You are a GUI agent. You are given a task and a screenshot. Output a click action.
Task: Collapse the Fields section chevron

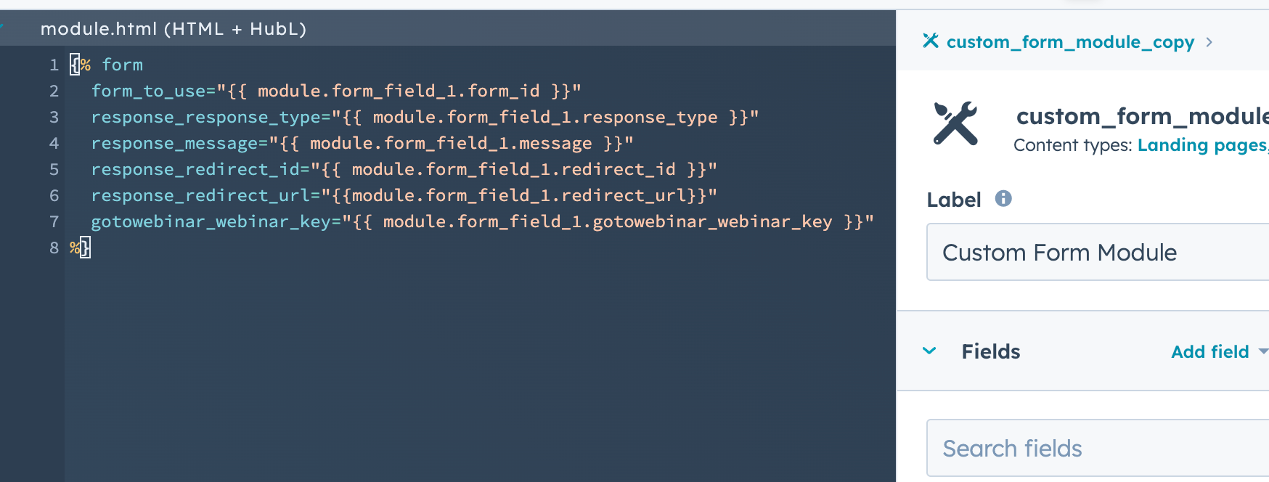coord(929,351)
